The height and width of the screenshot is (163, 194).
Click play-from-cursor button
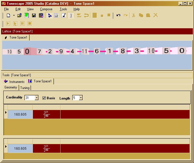click(x=15, y=24)
